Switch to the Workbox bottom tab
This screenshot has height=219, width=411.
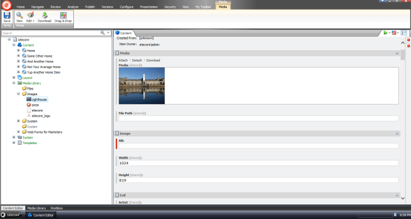click(x=57, y=208)
